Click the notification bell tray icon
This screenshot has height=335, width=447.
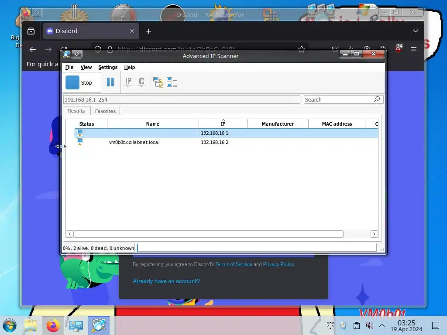(x=330, y=325)
